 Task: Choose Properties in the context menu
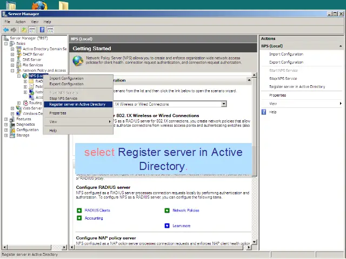point(78,113)
